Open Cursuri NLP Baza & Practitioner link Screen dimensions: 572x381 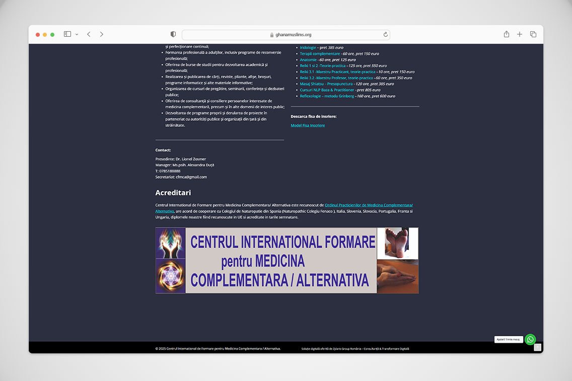[x=327, y=90]
